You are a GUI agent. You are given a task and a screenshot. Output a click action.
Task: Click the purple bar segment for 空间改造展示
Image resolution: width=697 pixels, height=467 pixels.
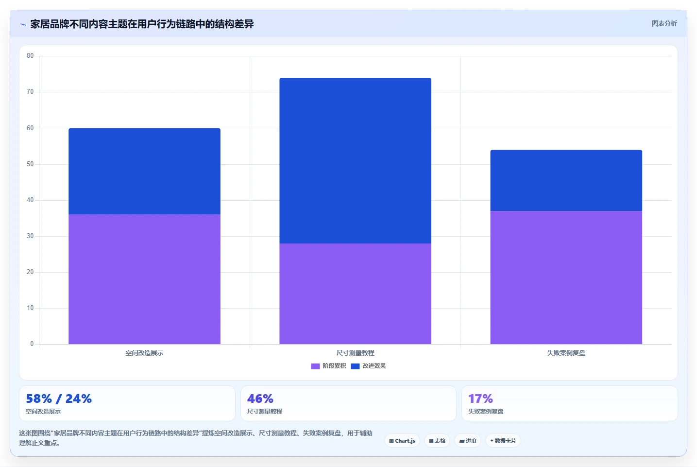[144, 279]
